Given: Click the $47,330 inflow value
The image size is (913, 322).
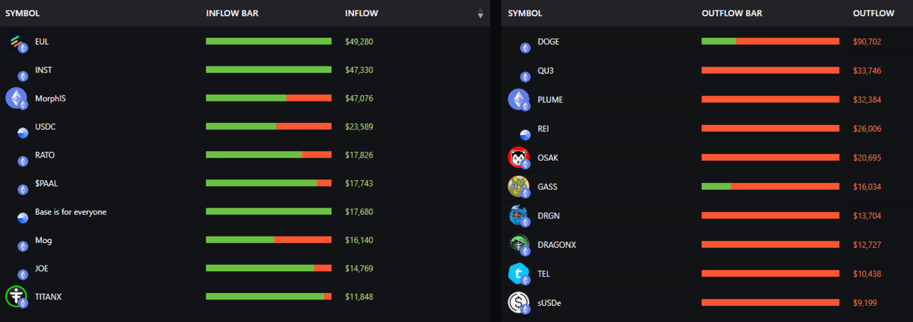Looking at the screenshot, I should [x=359, y=70].
